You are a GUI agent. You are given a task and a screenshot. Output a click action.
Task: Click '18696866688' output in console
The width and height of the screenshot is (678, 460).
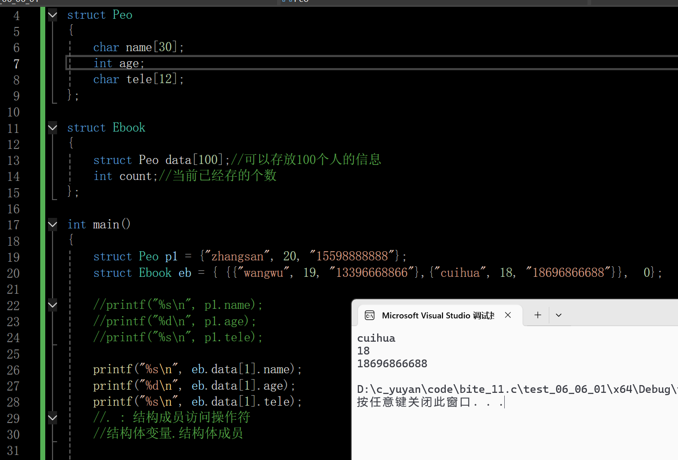coord(392,364)
